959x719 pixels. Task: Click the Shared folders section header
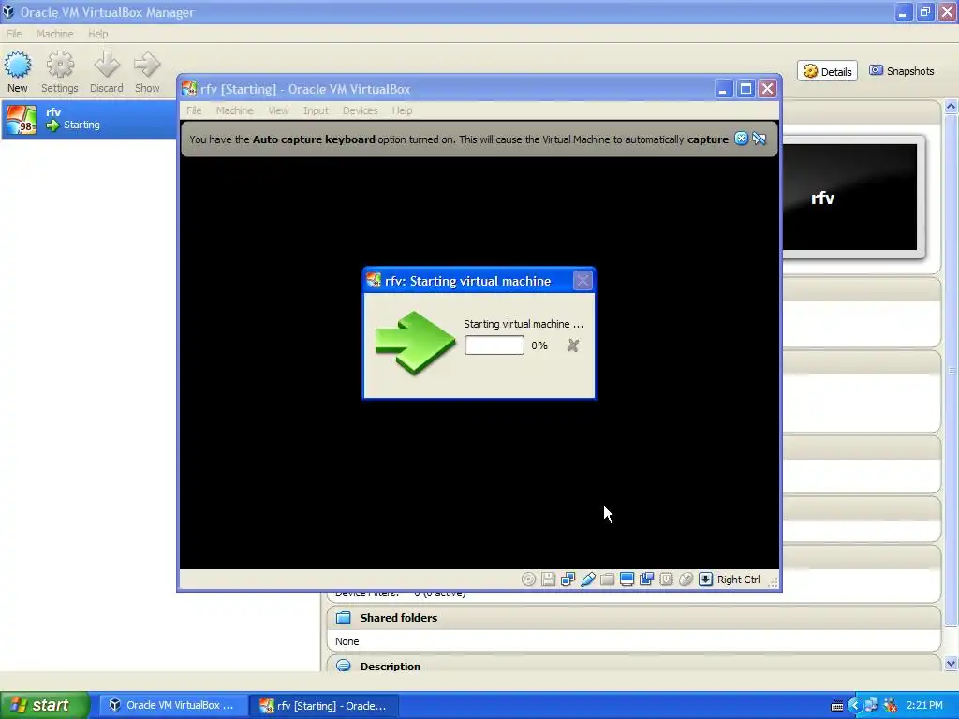pyautogui.click(x=634, y=618)
